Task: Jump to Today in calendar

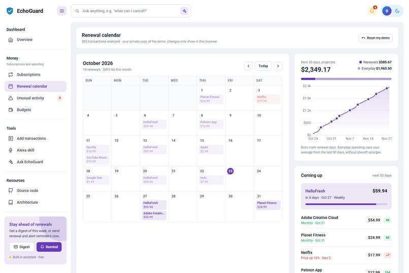Action: (x=263, y=66)
